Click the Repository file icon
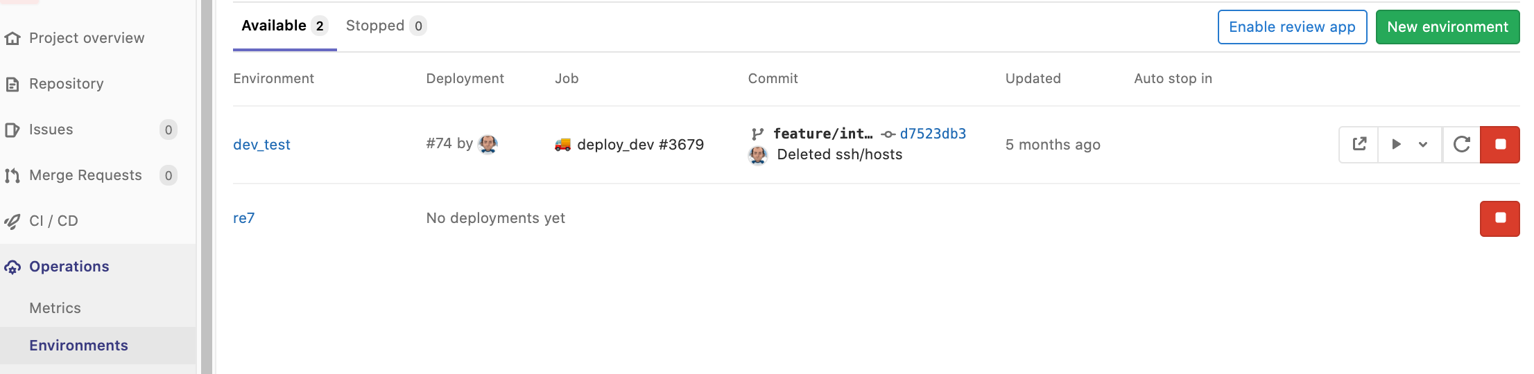Viewport: 1534px width, 374px height. coord(12,84)
